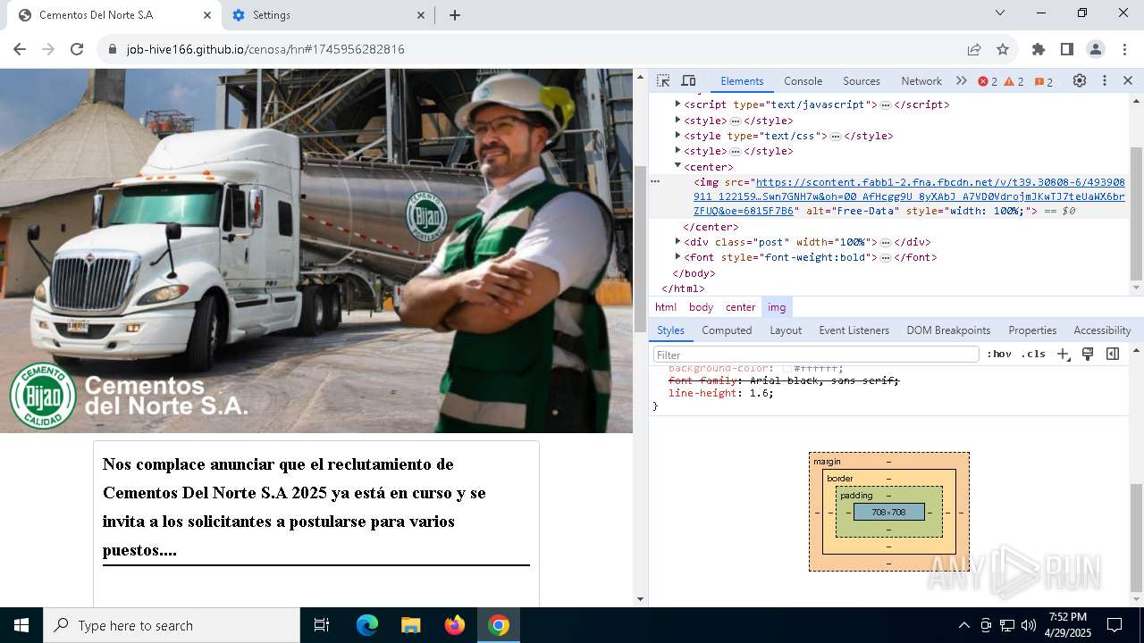Open the Layout tab

[786, 330]
